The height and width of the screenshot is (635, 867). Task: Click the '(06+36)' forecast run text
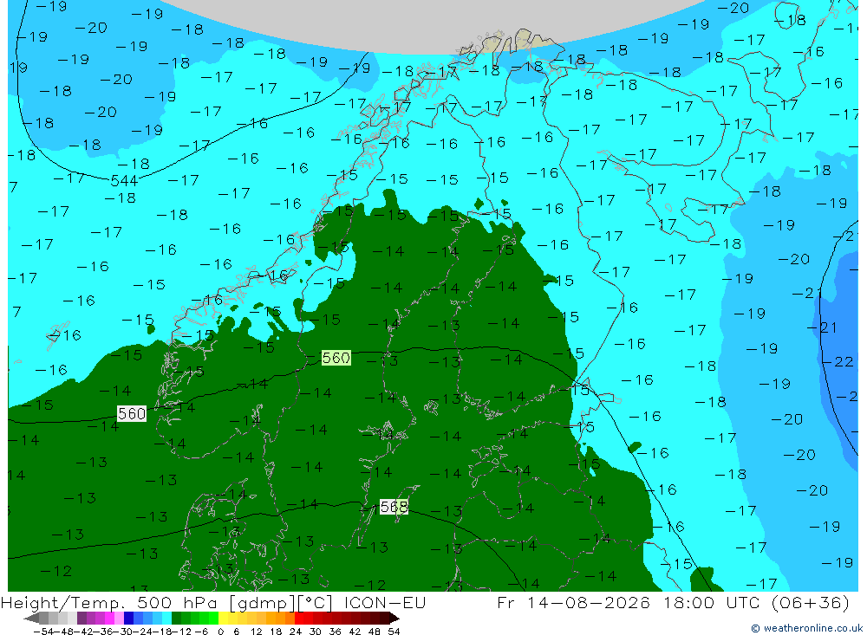click(x=810, y=602)
